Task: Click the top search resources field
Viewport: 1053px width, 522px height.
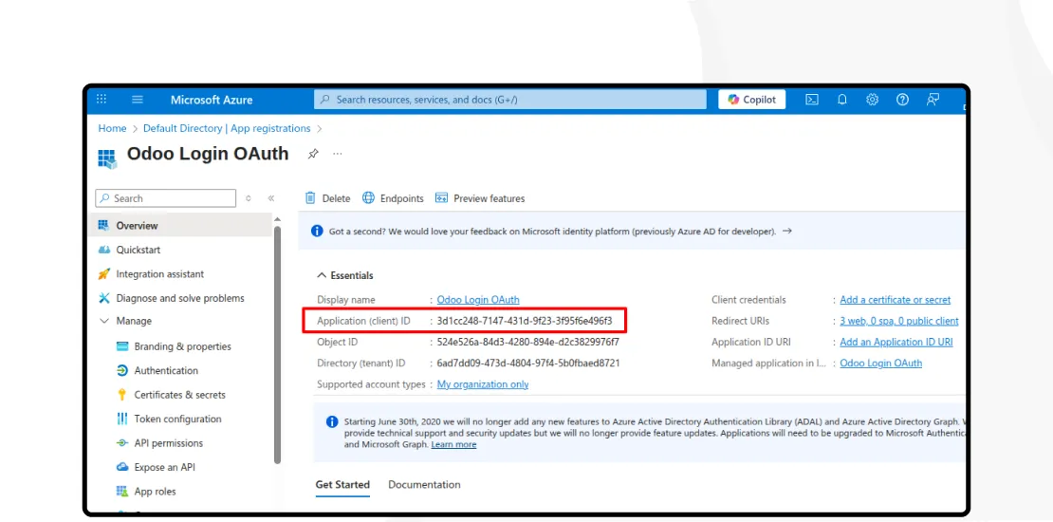Action: (x=510, y=100)
